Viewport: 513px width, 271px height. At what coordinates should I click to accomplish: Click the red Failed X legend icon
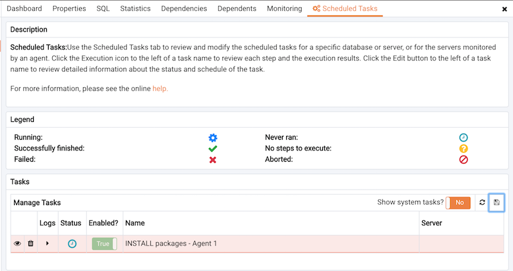(213, 160)
